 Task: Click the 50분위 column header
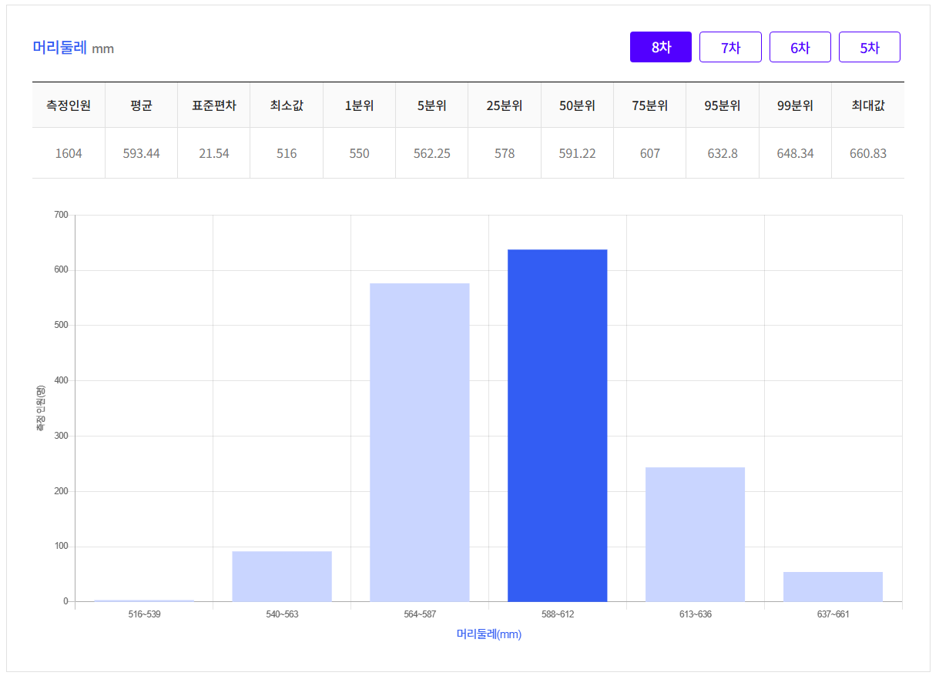tap(578, 105)
